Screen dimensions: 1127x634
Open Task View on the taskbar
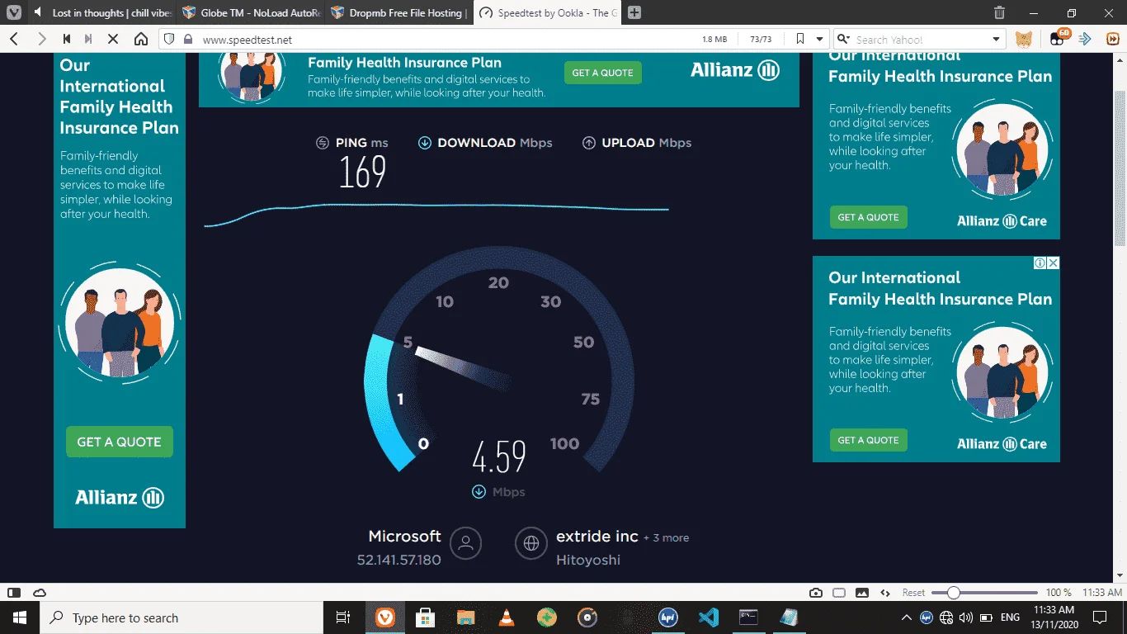tap(344, 617)
